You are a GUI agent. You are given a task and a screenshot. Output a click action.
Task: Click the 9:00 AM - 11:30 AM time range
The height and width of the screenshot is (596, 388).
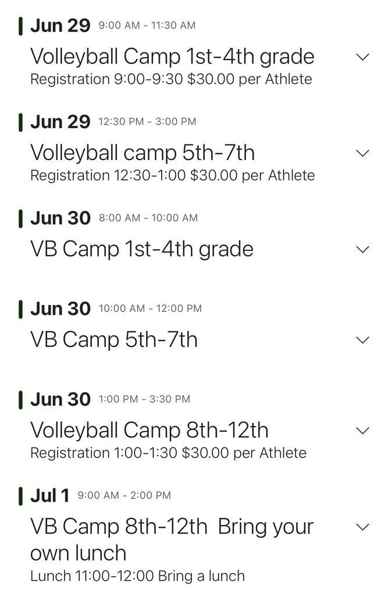pos(145,25)
